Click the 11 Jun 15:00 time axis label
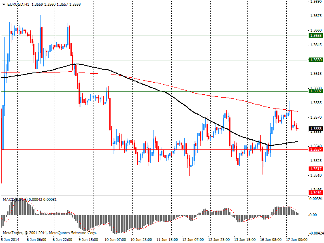Viewport: 324px width, 243px height. tap(167, 240)
